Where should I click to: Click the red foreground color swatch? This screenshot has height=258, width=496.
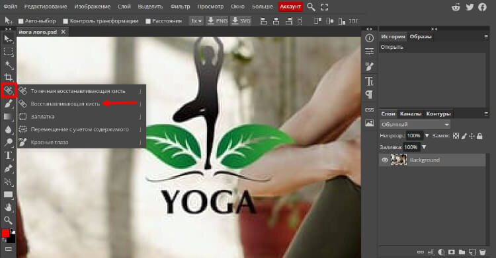tap(6, 233)
